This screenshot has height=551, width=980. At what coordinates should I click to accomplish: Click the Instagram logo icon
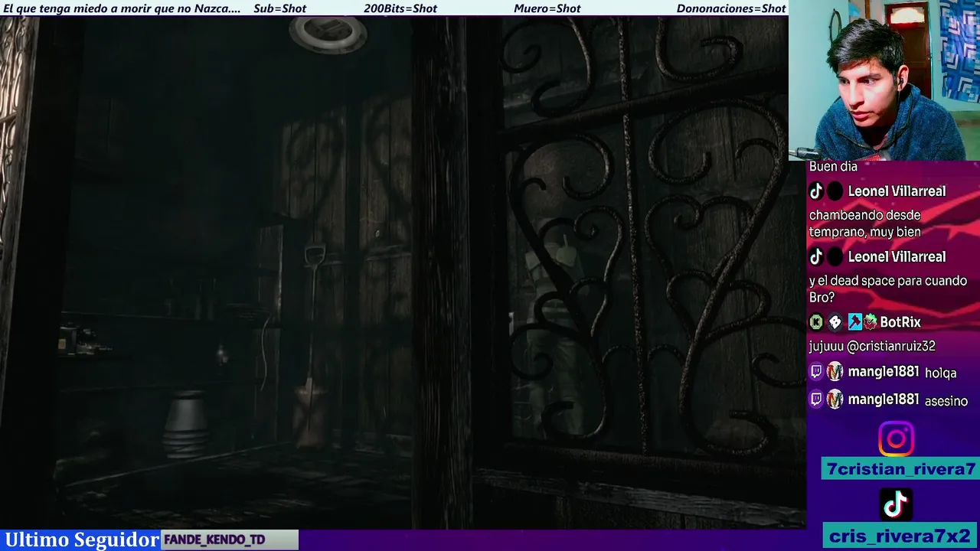[x=896, y=439]
